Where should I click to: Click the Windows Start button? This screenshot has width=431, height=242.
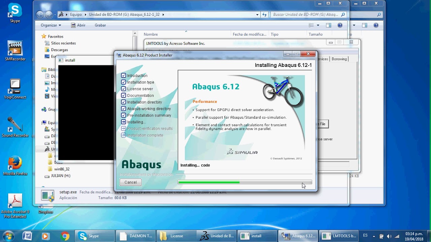[x=8, y=236]
